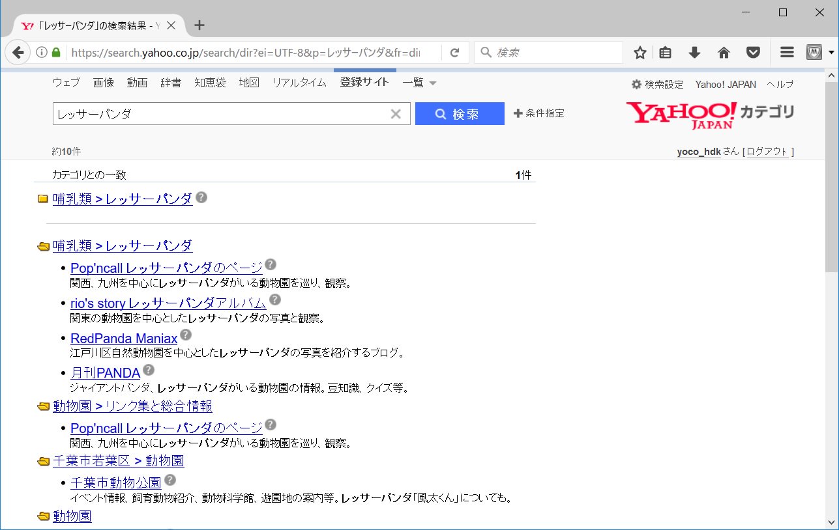This screenshot has width=839, height=530.
Task: Click the help icon beside rio's story レッサーパンダアルバム
Action: [x=275, y=300]
